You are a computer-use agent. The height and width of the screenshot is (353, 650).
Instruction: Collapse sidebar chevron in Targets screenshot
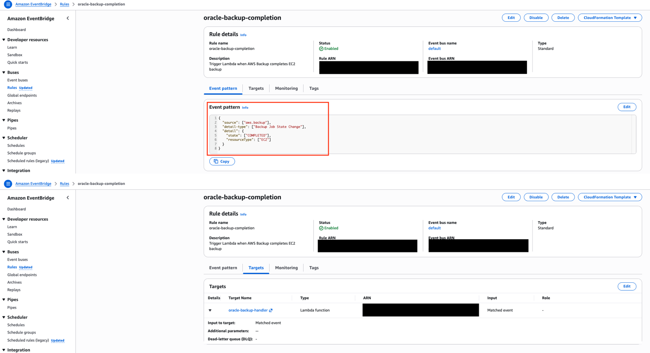tap(68, 198)
